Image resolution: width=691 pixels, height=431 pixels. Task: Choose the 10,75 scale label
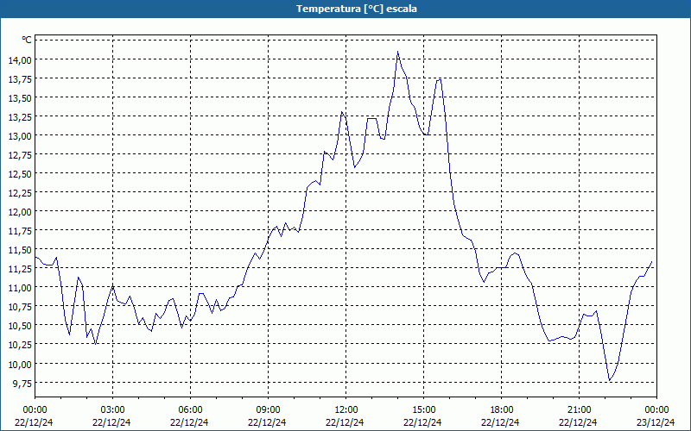[20, 307]
